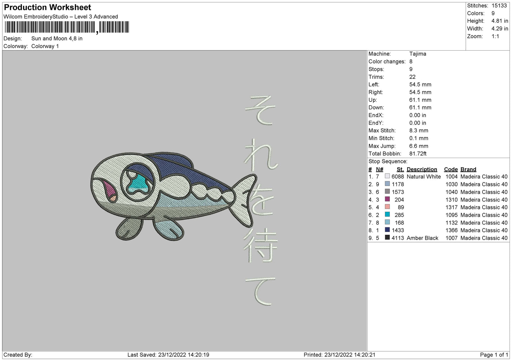Image resolution: width=512 pixels, height=361 pixels.
Task: Click thread code '1095'
Action: (451, 215)
